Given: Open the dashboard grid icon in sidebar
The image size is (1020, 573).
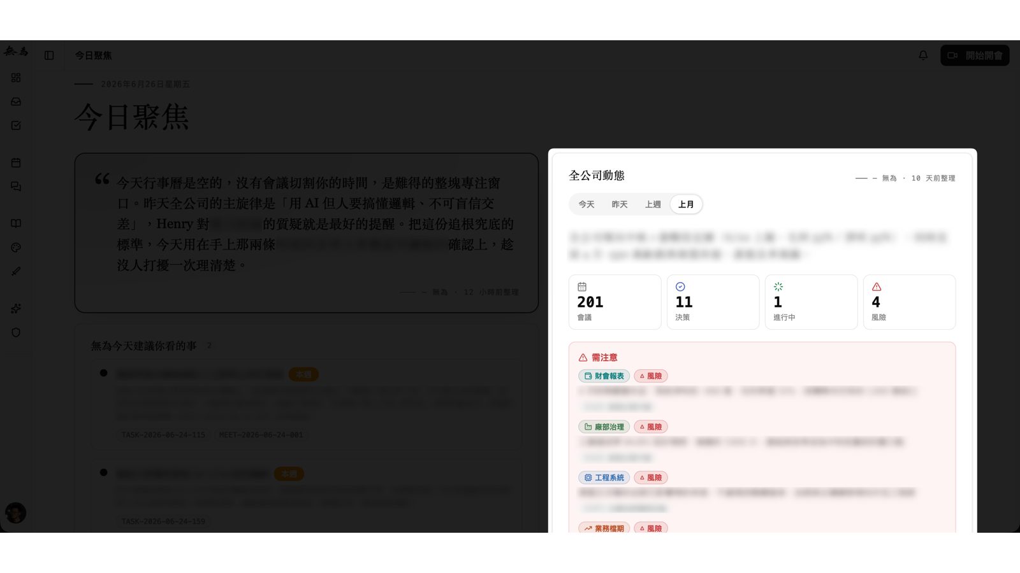Looking at the screenshot, I should (16, 78).
